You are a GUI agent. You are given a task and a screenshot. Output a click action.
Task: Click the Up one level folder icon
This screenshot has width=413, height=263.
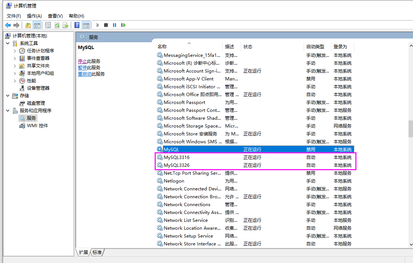coord(28,25)
